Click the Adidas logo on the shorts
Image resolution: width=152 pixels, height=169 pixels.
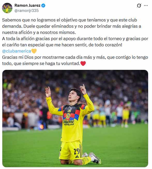pos(77,157)
